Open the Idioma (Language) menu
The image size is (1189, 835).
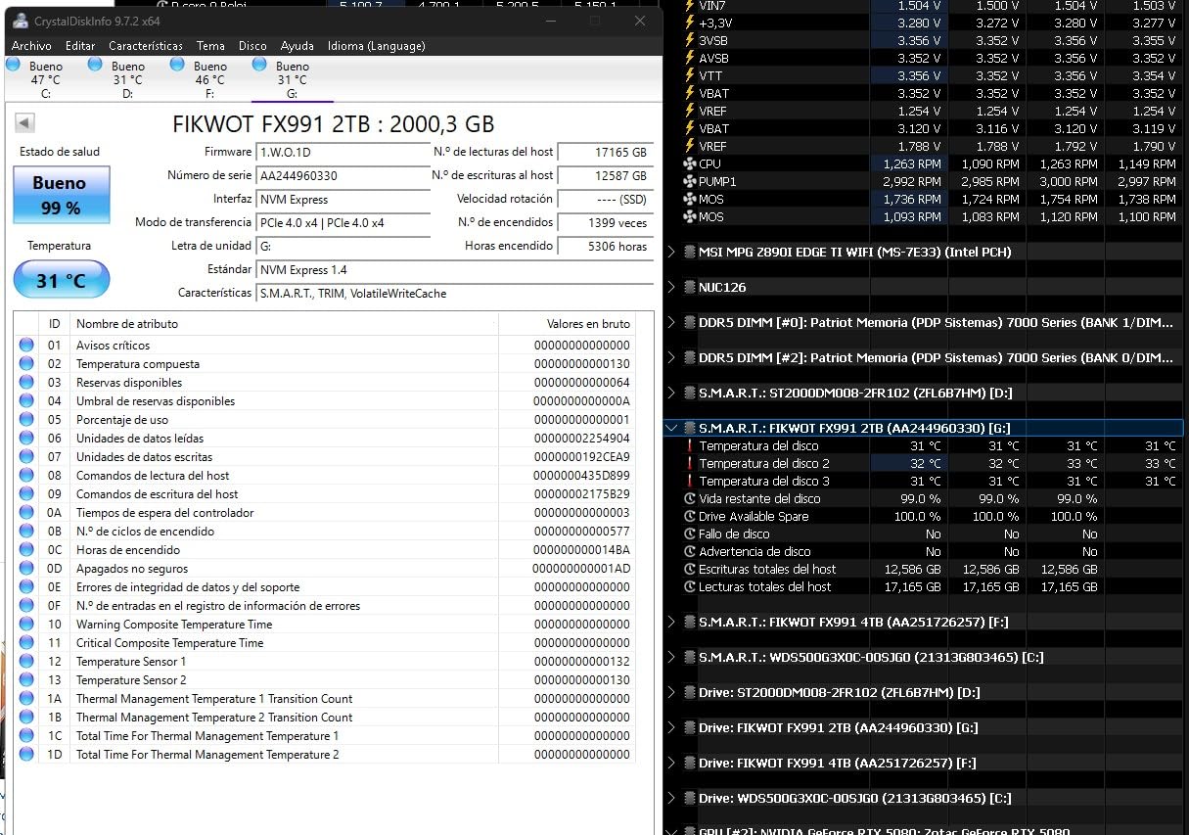[x=376, y=46]
